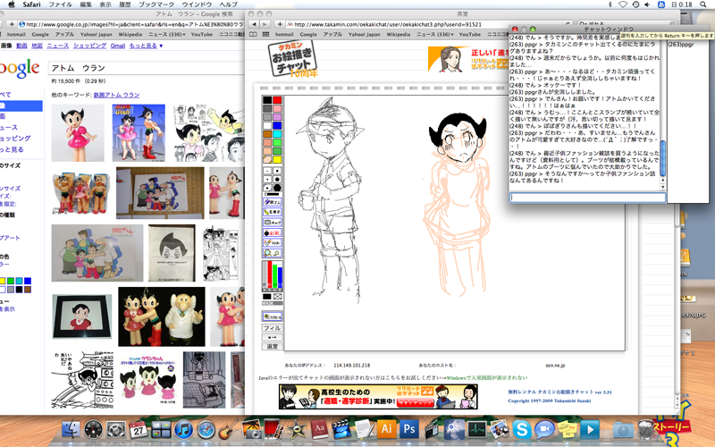Open the 動画 link on Google
Image resolution: width=715 pixels, height=447 pixels.
(21, 46)
